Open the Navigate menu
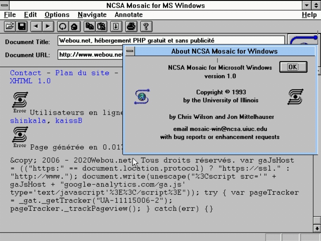This screenshot has width=321, height=241. pos(92,15)
